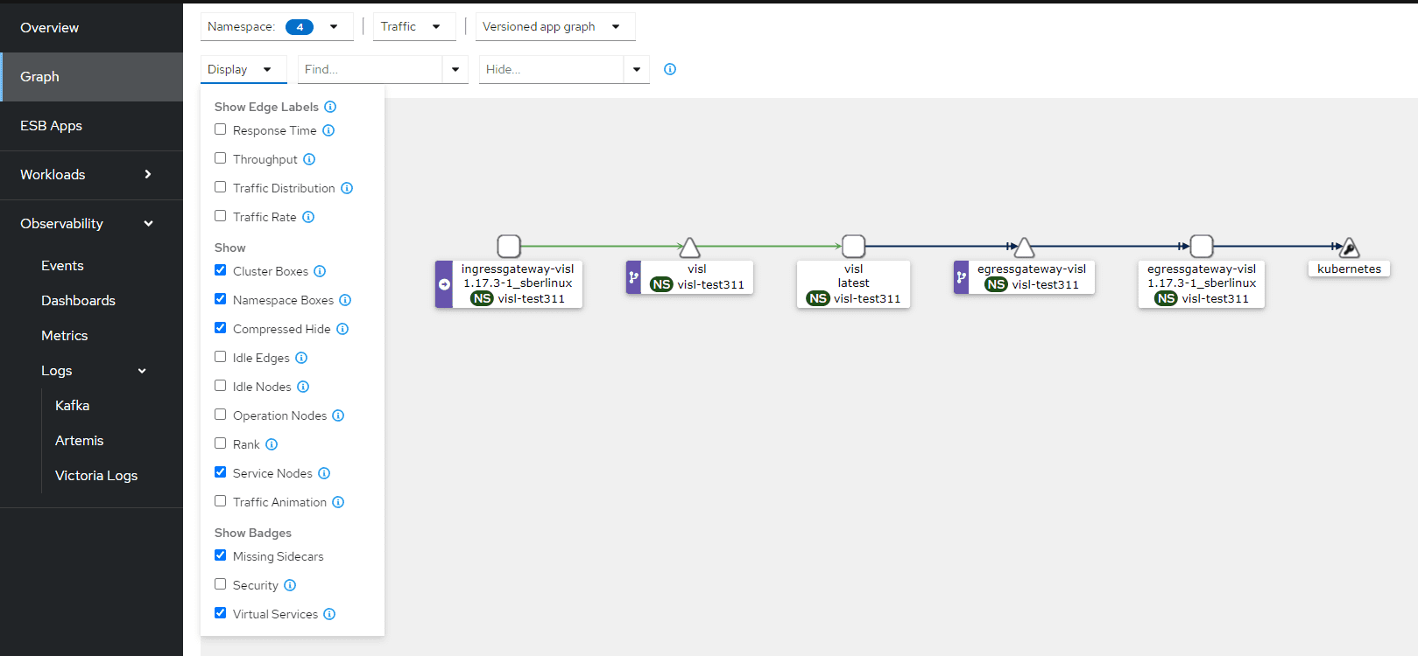Select the ingressgateway-visl workload square node
Screen dimensions: 1418x656
point(509,246)
